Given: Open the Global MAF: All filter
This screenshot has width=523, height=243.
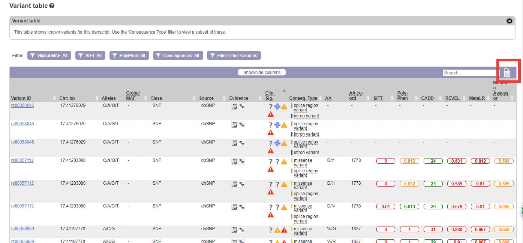Looking at the screenshot, I should 49,55.
